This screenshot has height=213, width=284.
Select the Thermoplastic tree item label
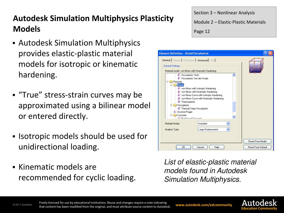pyautogui.click(x=188, y=102)
